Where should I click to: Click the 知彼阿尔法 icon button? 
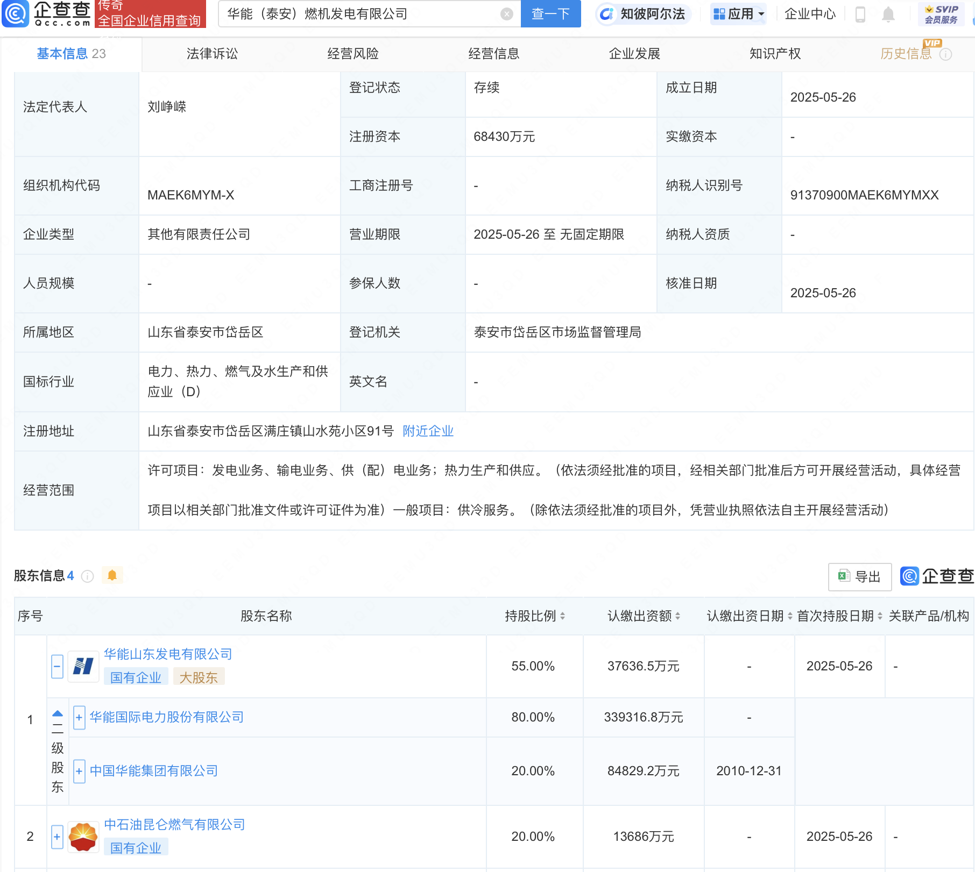pos(643,14)
